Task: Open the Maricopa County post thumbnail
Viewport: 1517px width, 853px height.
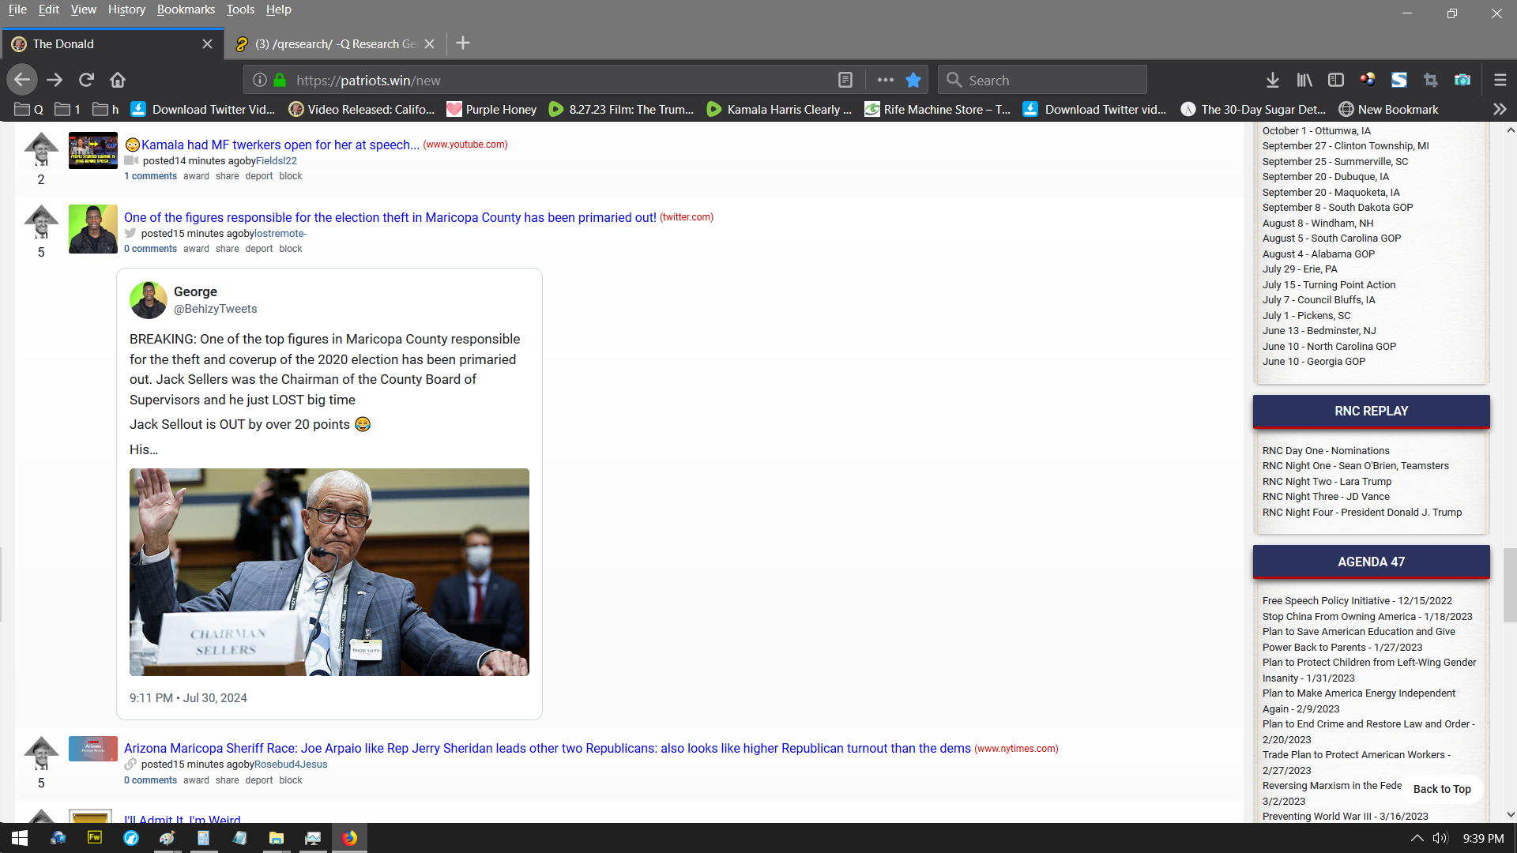Action: pos(93,229)
